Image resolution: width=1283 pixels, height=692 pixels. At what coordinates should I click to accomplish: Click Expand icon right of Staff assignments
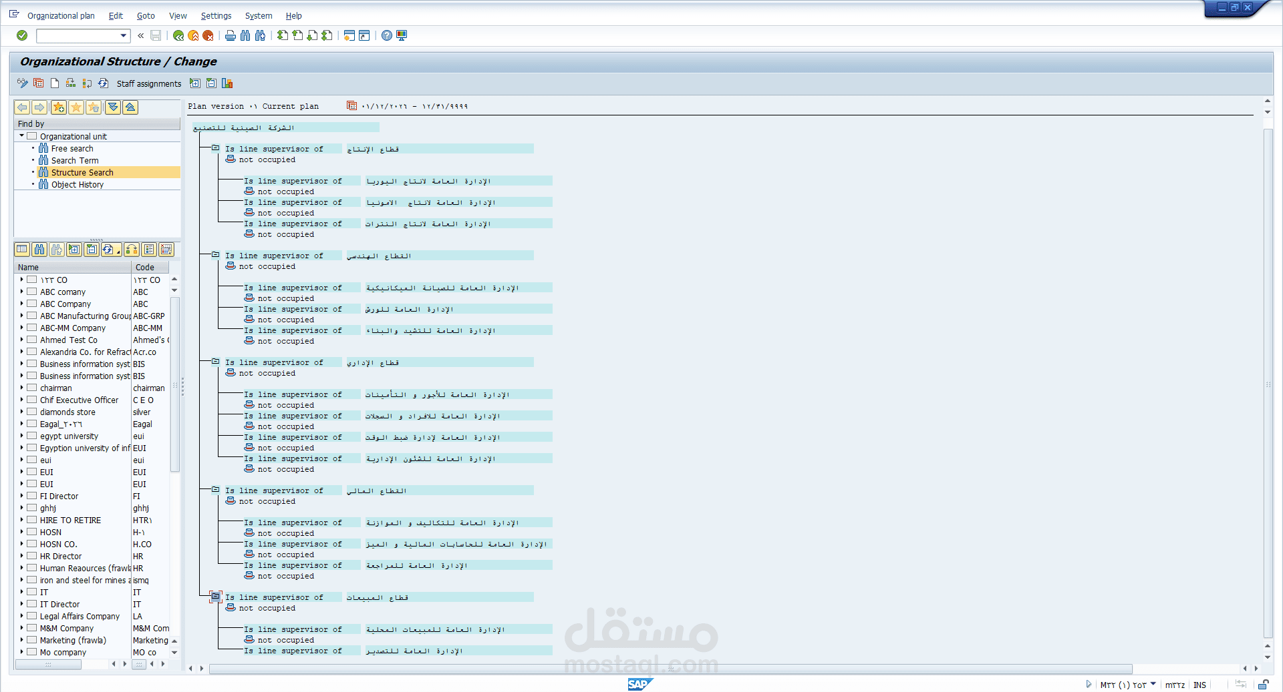pyautogui.click(x=195, y=83)
